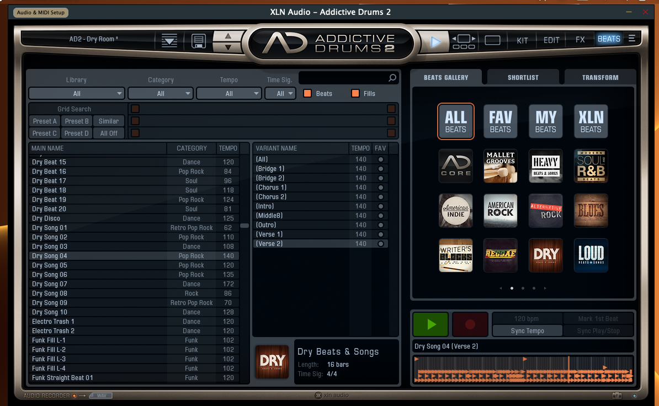
Task: Go to previous gallery page arrow
Action: pos(501,288)
